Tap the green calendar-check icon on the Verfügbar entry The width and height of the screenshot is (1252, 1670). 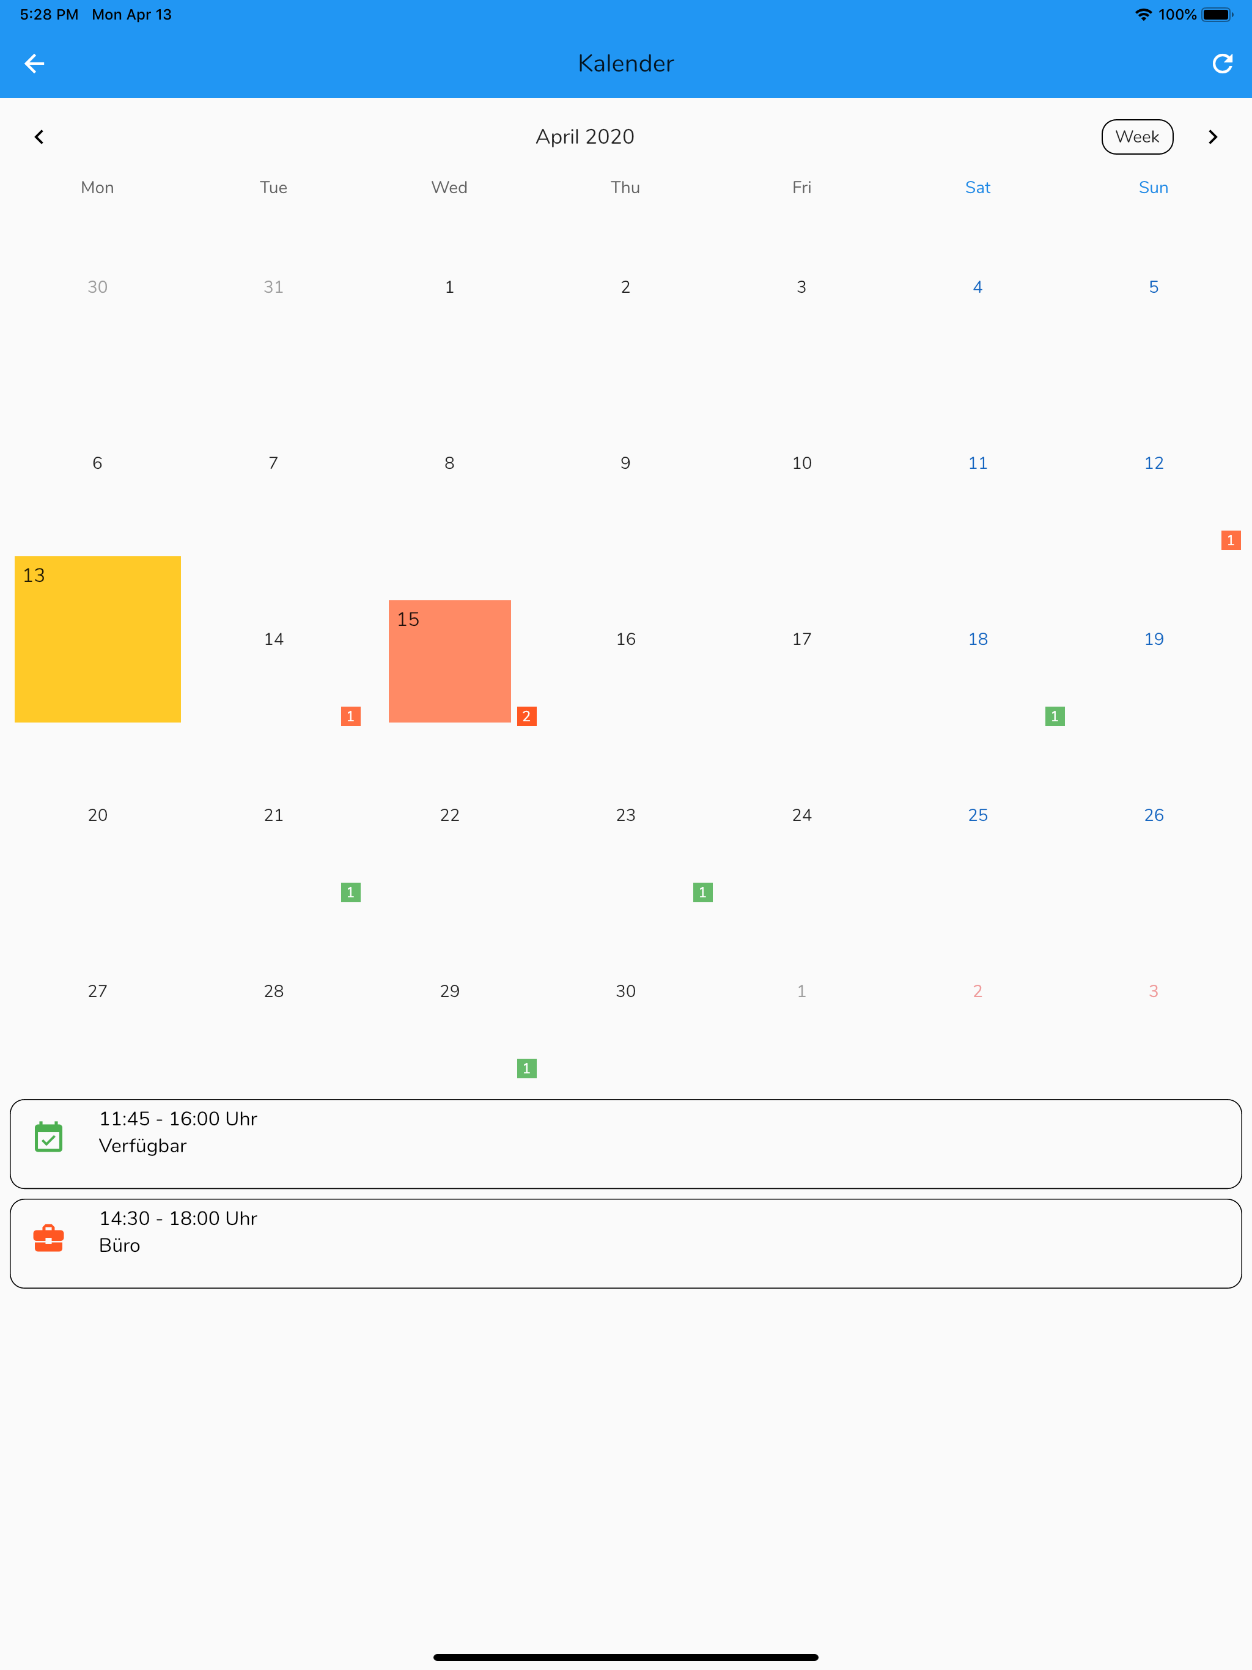[49, 1137]
